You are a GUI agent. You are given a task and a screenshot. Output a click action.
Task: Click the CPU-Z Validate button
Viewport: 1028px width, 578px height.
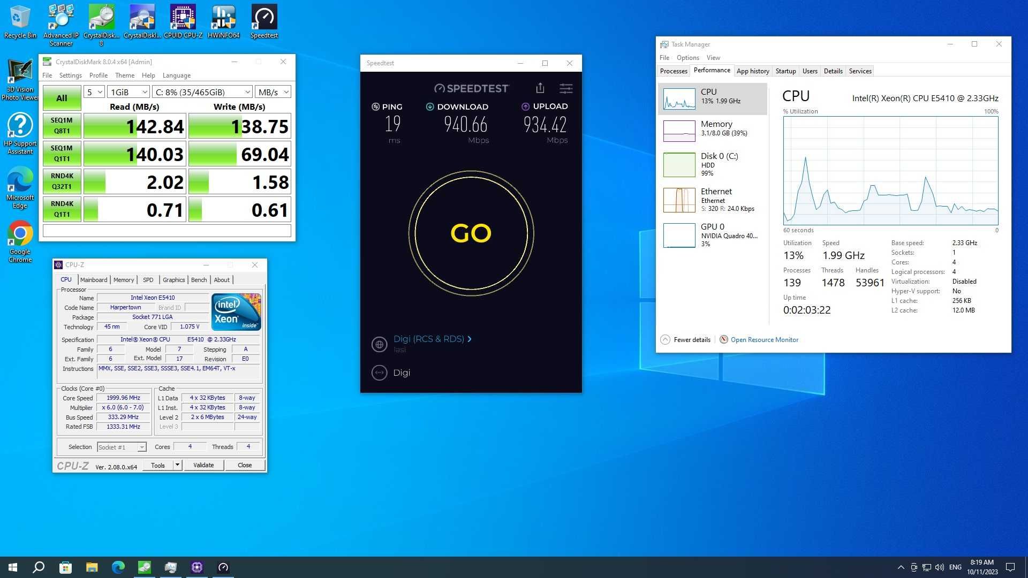tap(203, 465)
